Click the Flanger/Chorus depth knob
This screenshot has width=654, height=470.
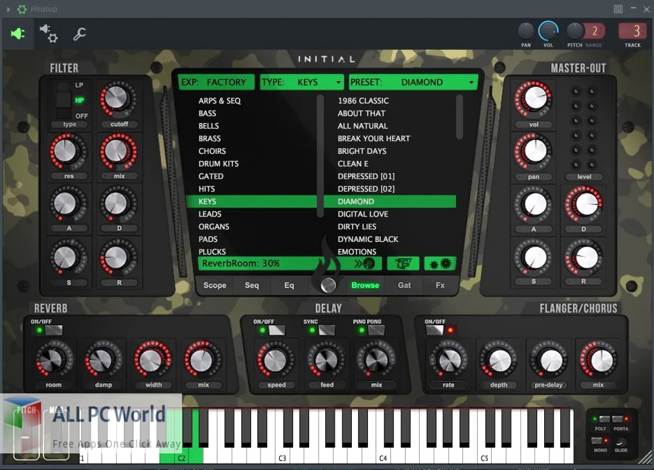pos(498,360)
